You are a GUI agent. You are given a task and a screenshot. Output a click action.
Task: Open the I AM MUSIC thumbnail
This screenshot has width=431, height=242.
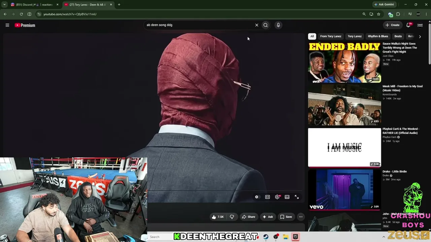(x=344, y=147)
